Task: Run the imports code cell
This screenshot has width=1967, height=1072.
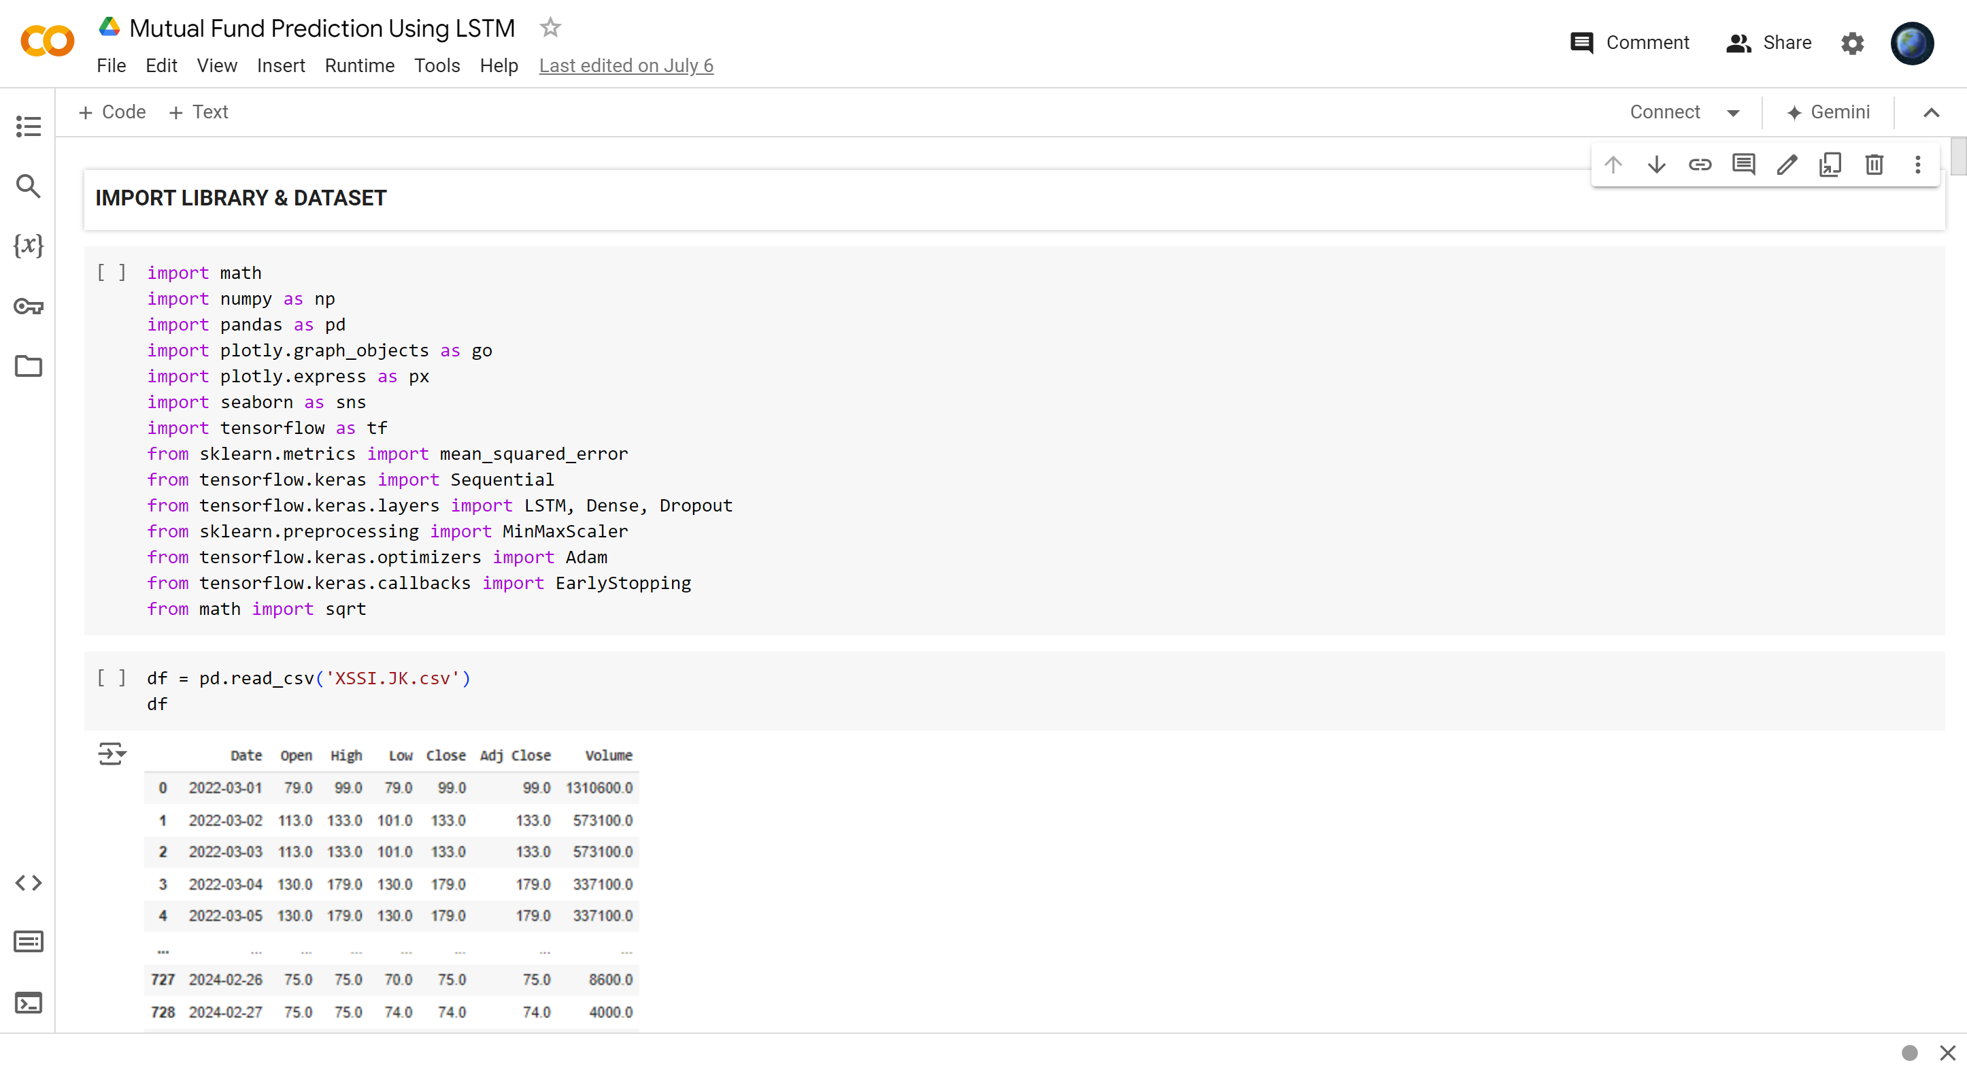Action: [x=112, y=273]
